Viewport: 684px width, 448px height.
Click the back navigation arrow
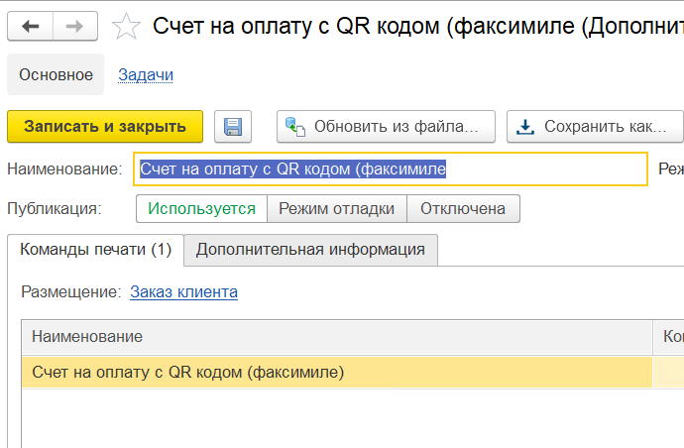click(x=30, y=27)
